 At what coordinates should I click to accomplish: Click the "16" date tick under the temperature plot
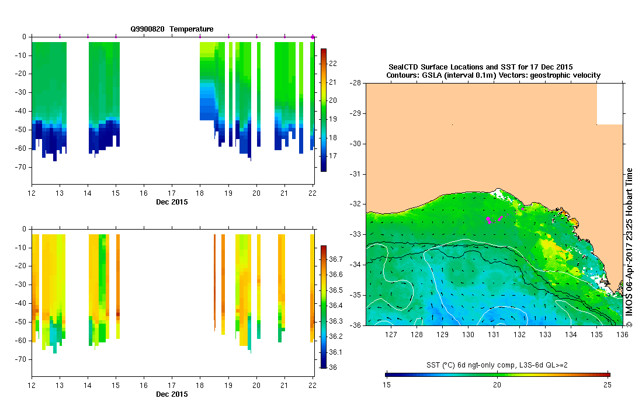[144, 193]
